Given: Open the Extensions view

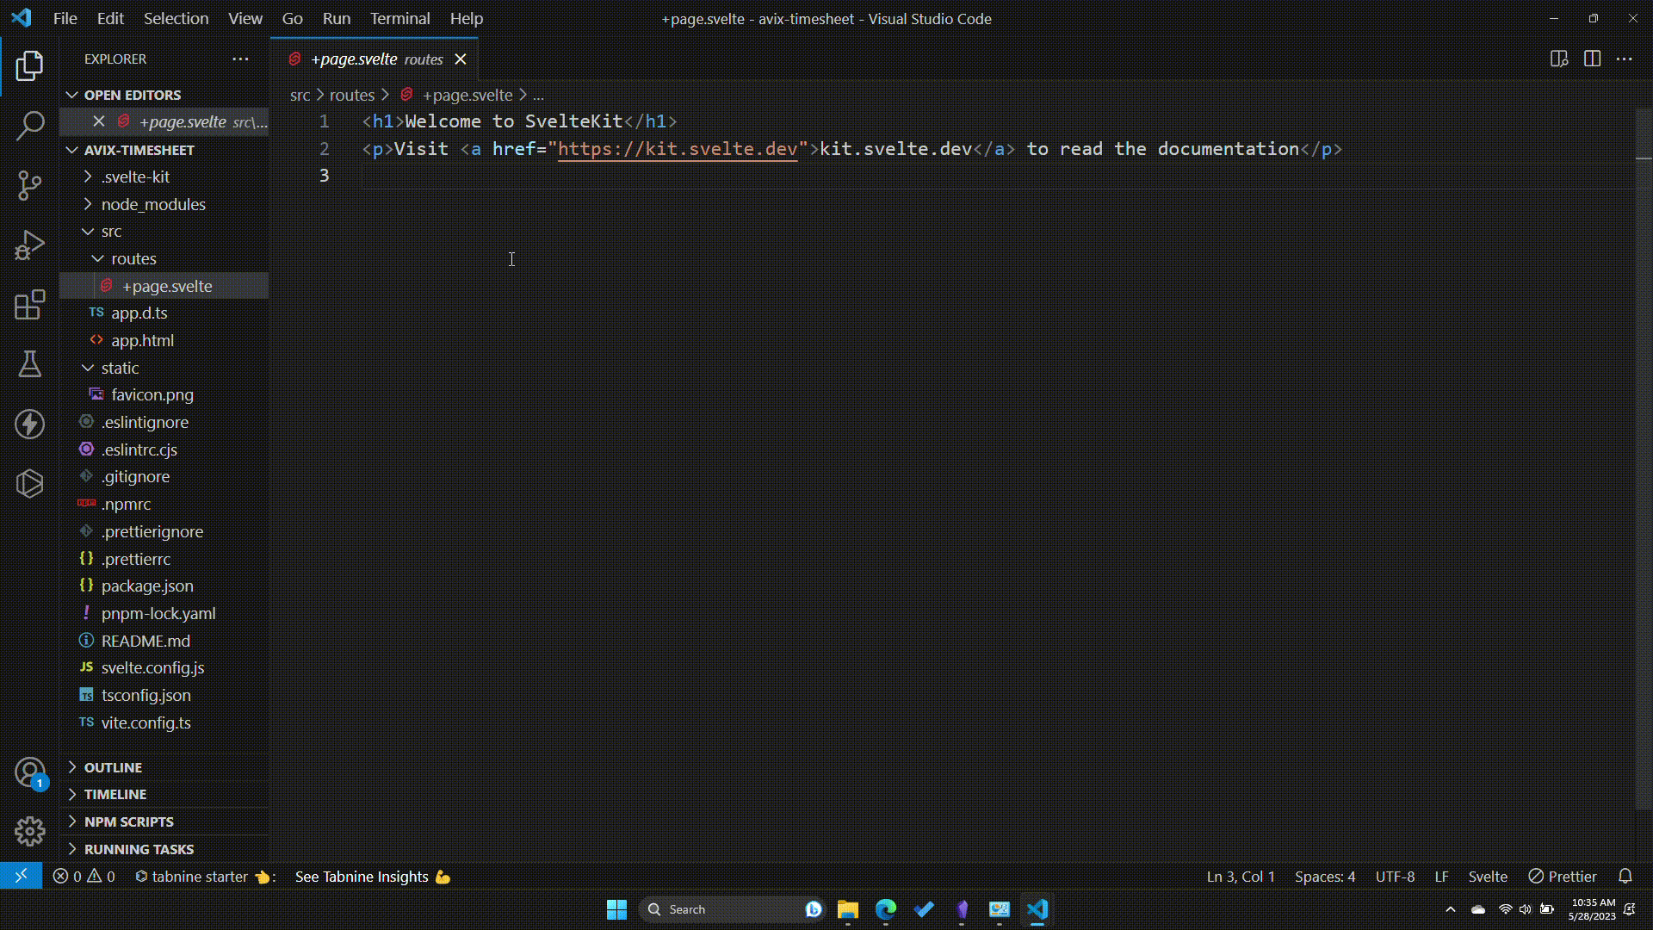Looking at the screenshot, I should (30, 305).
